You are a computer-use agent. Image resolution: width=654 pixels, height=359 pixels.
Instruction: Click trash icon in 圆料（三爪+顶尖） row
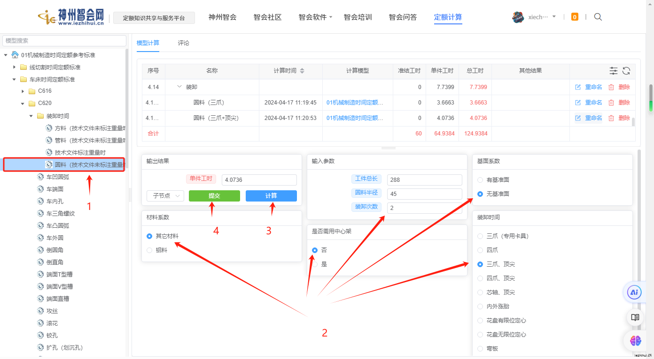611,118
